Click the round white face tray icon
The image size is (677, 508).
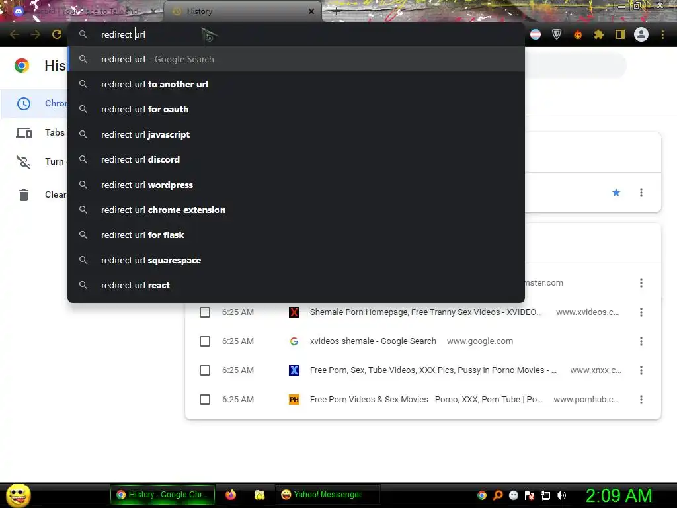click(x=513, y=495)
